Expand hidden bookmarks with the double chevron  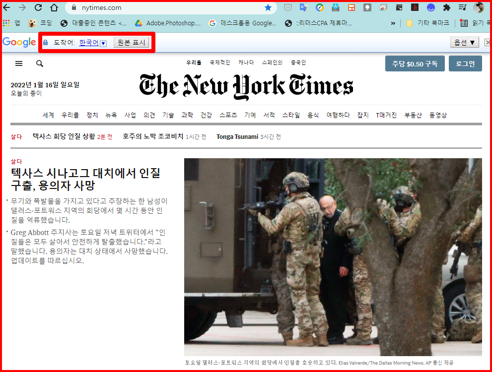393,23
